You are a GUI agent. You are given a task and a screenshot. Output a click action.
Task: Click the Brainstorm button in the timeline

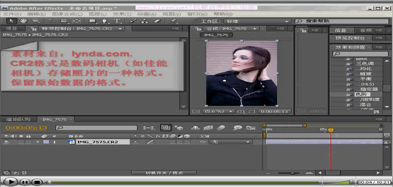click(237, 128)
